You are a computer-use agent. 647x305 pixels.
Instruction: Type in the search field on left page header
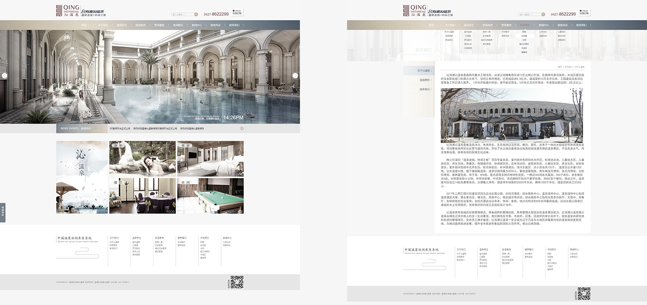tap(183, 14)
